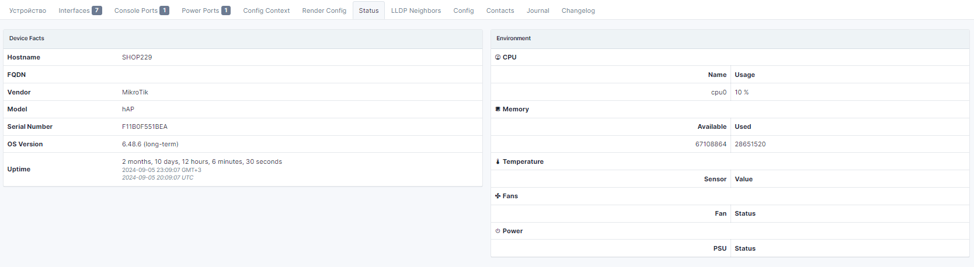974x267 pixels.
Task: Click the Temperature thermometer icon
Action: (x=498, y=161)
